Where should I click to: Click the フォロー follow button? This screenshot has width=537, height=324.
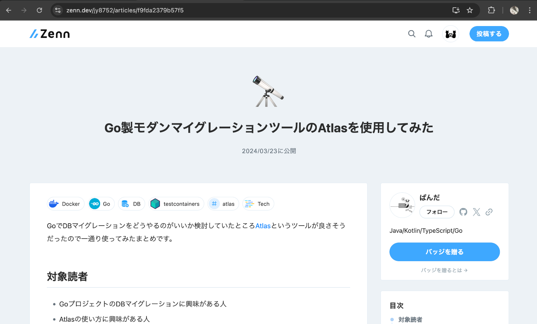click(x=437, y=212)
